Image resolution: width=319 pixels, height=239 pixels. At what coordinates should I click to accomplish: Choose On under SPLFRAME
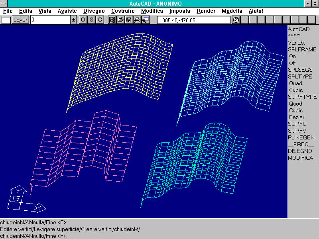292,56
